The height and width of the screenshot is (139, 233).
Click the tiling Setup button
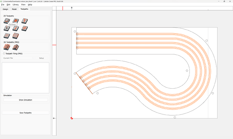pos(42,58)
